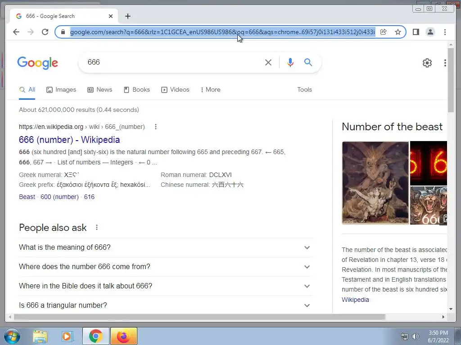Switch to Chrome in the taskbar

pyautogui.click(x=95, y=336)
